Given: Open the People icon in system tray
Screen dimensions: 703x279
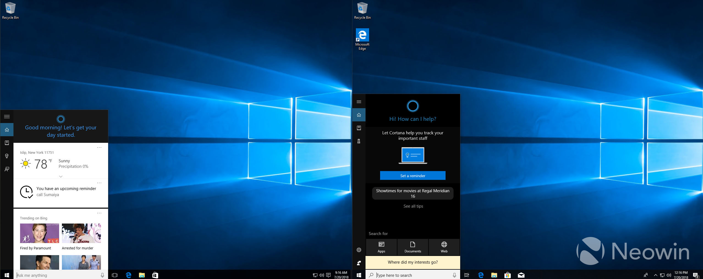Looking at the screenshot, I should pos(646,275).
